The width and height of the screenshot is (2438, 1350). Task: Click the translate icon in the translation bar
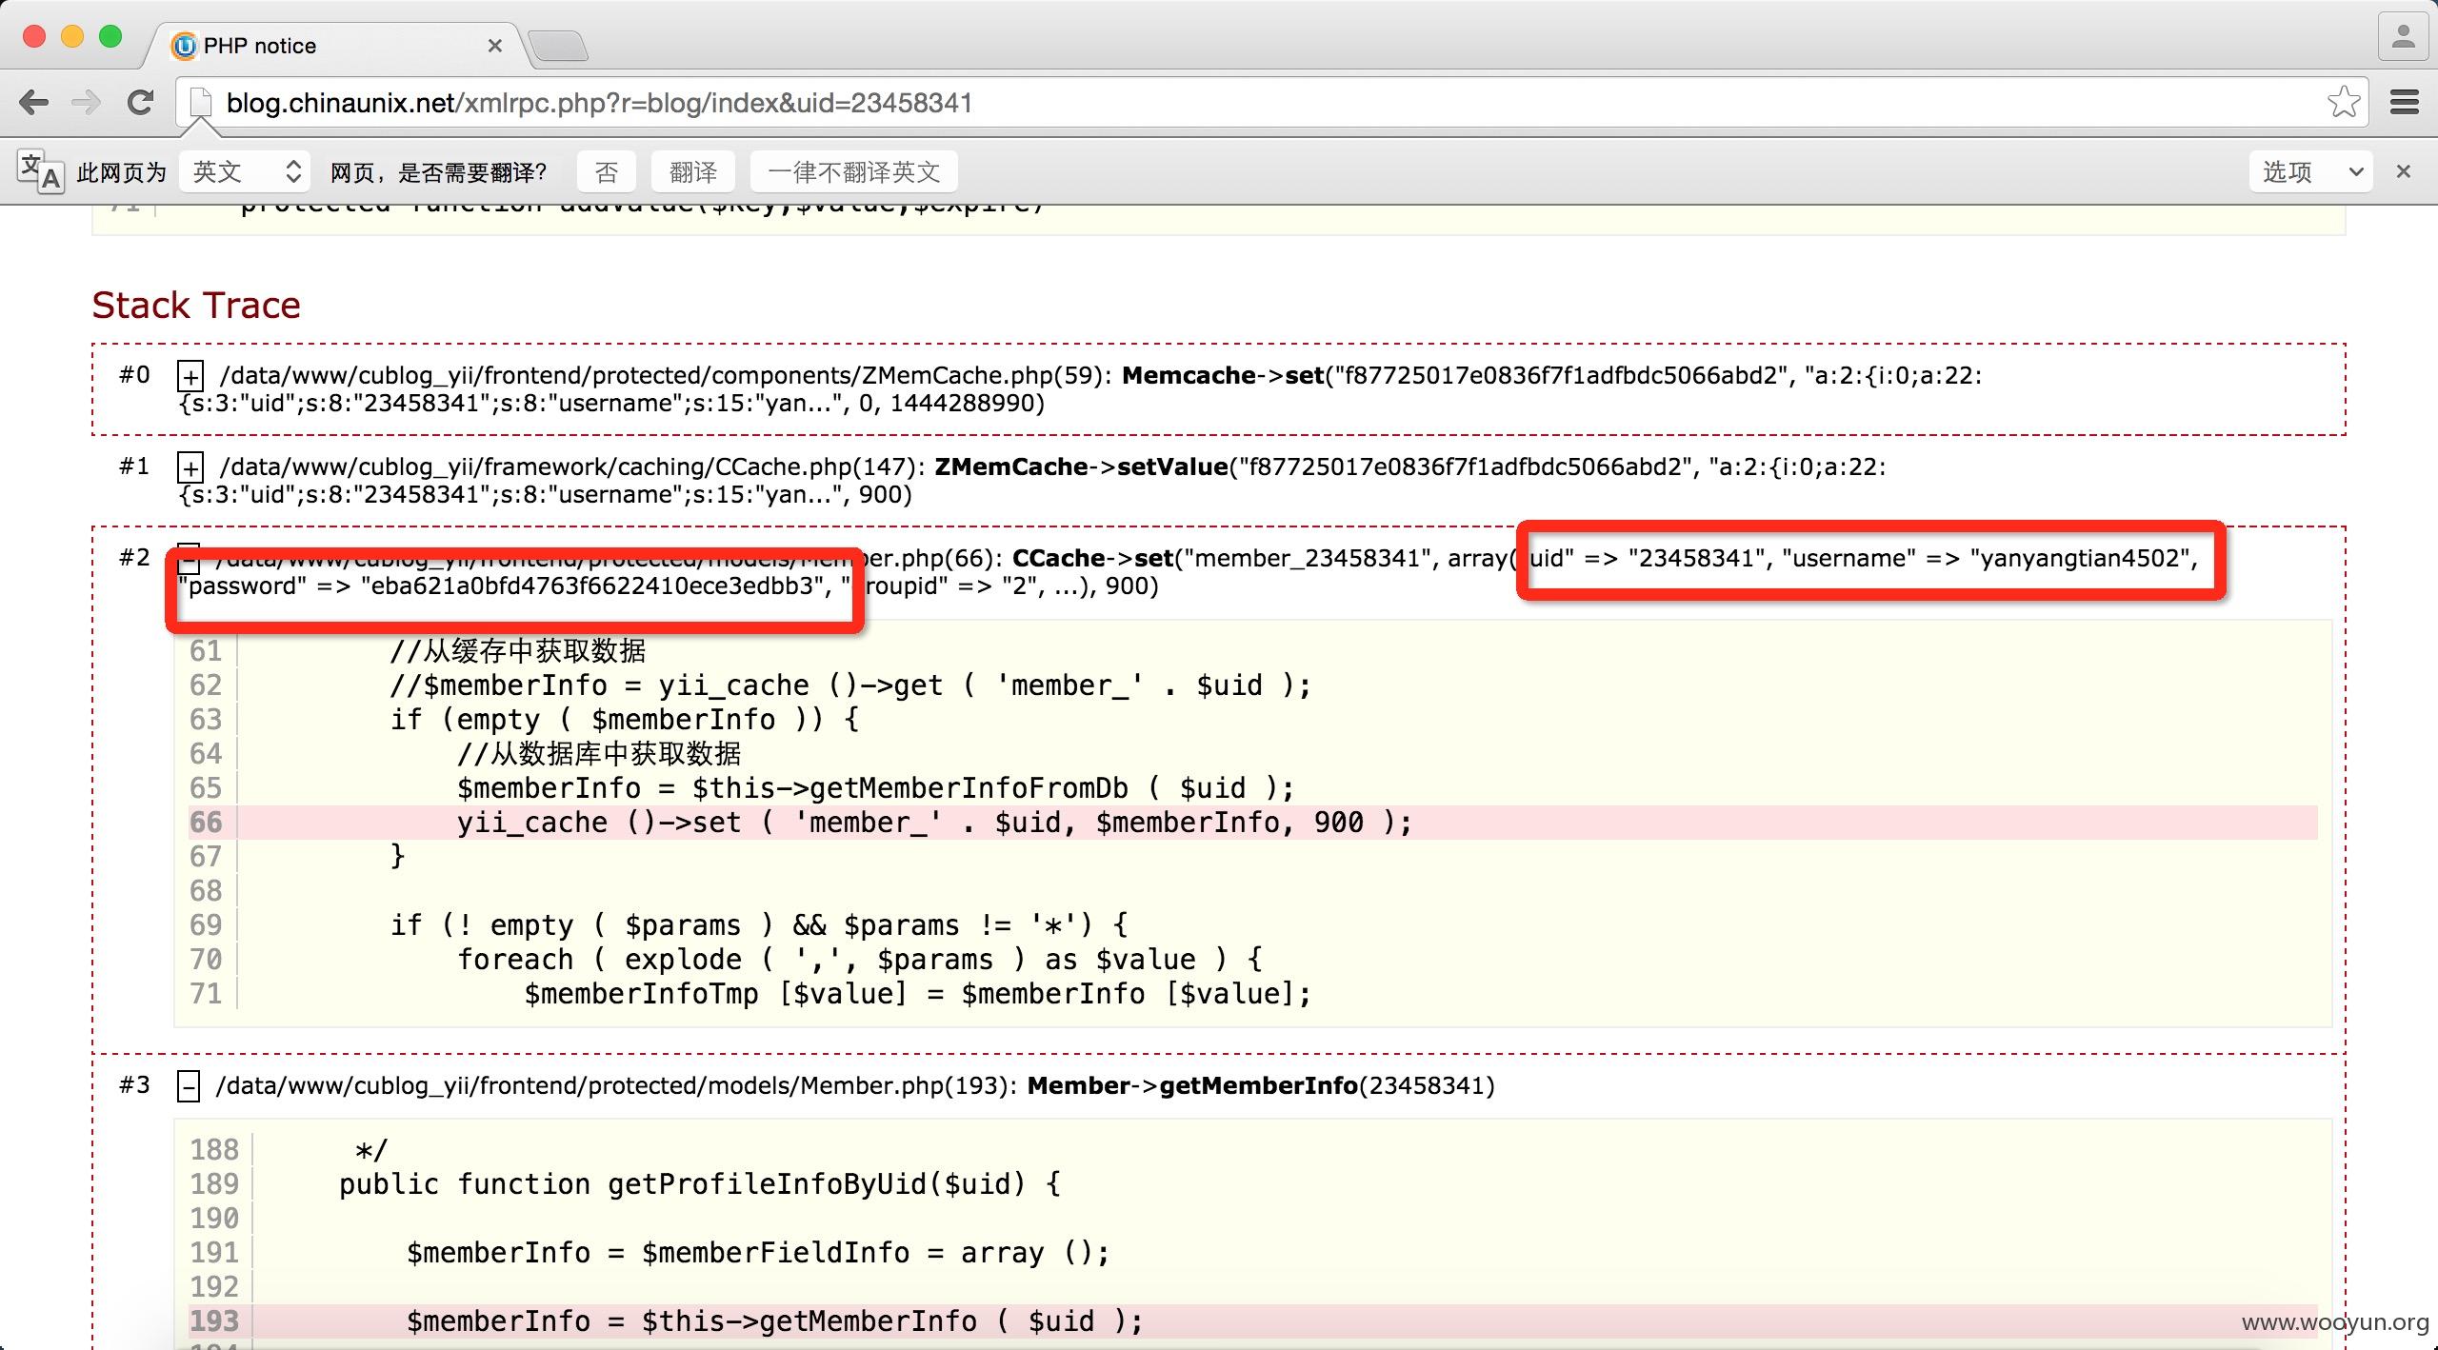point(40,171)
